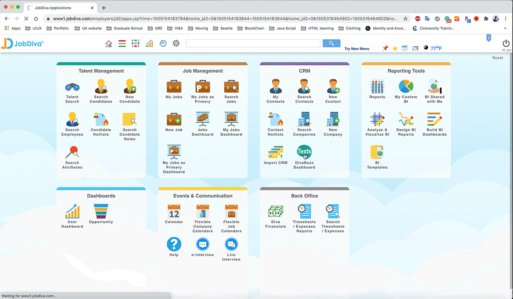Screen dimensions: 513x299
Task: Create a New Company
Action: 333,119
